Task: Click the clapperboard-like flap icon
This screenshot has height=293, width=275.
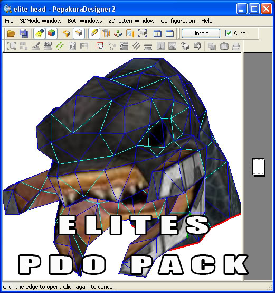Action: (124, 46)
